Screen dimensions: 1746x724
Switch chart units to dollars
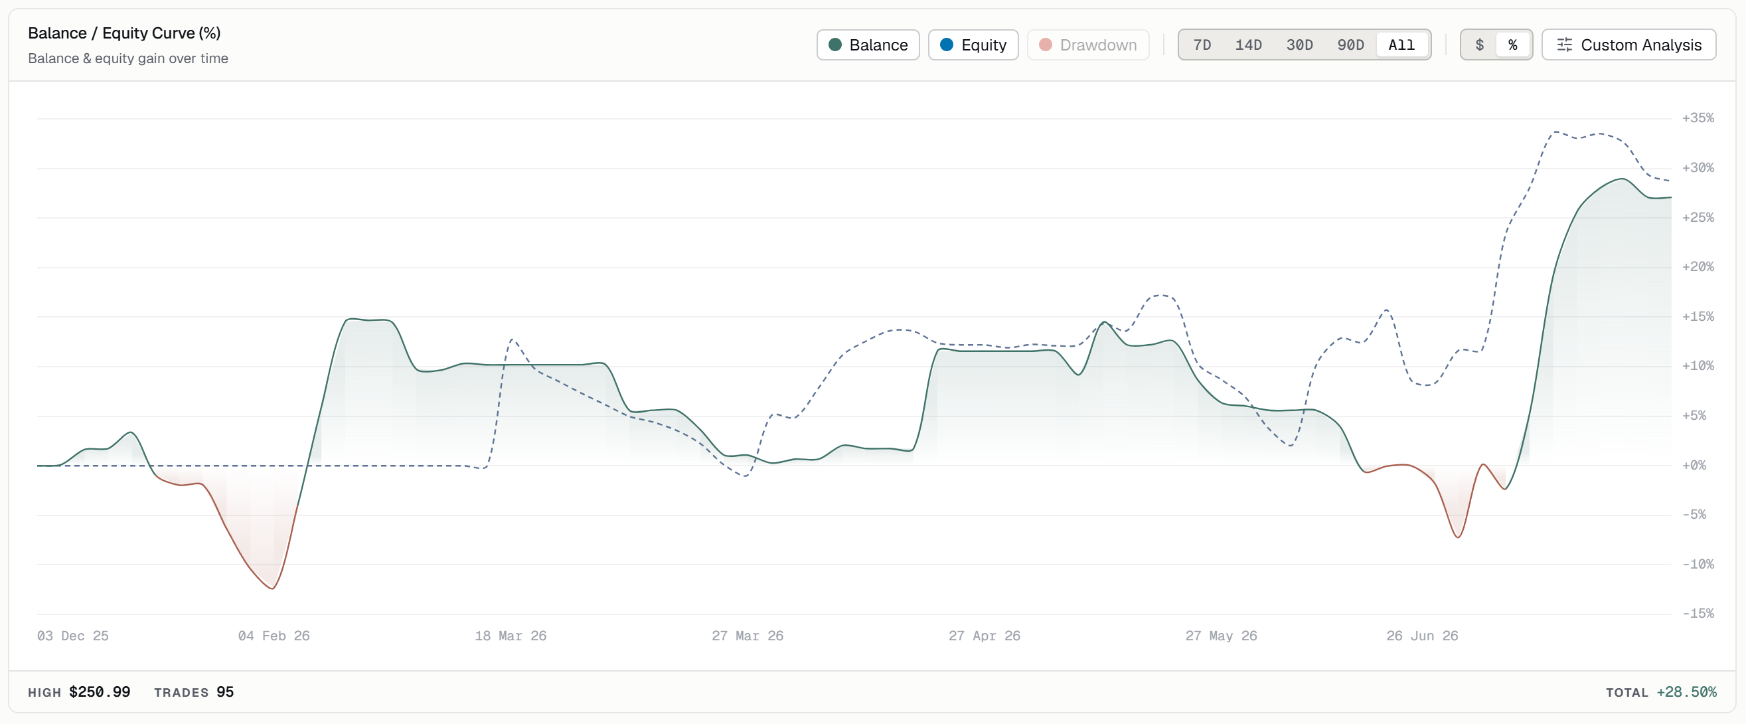1480,45
